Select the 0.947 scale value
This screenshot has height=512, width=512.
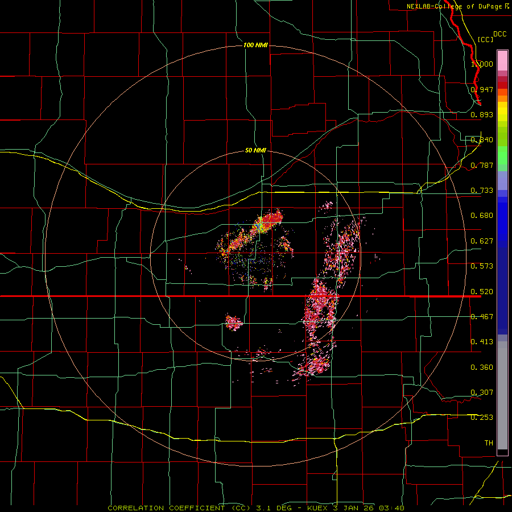pos(482,89)
